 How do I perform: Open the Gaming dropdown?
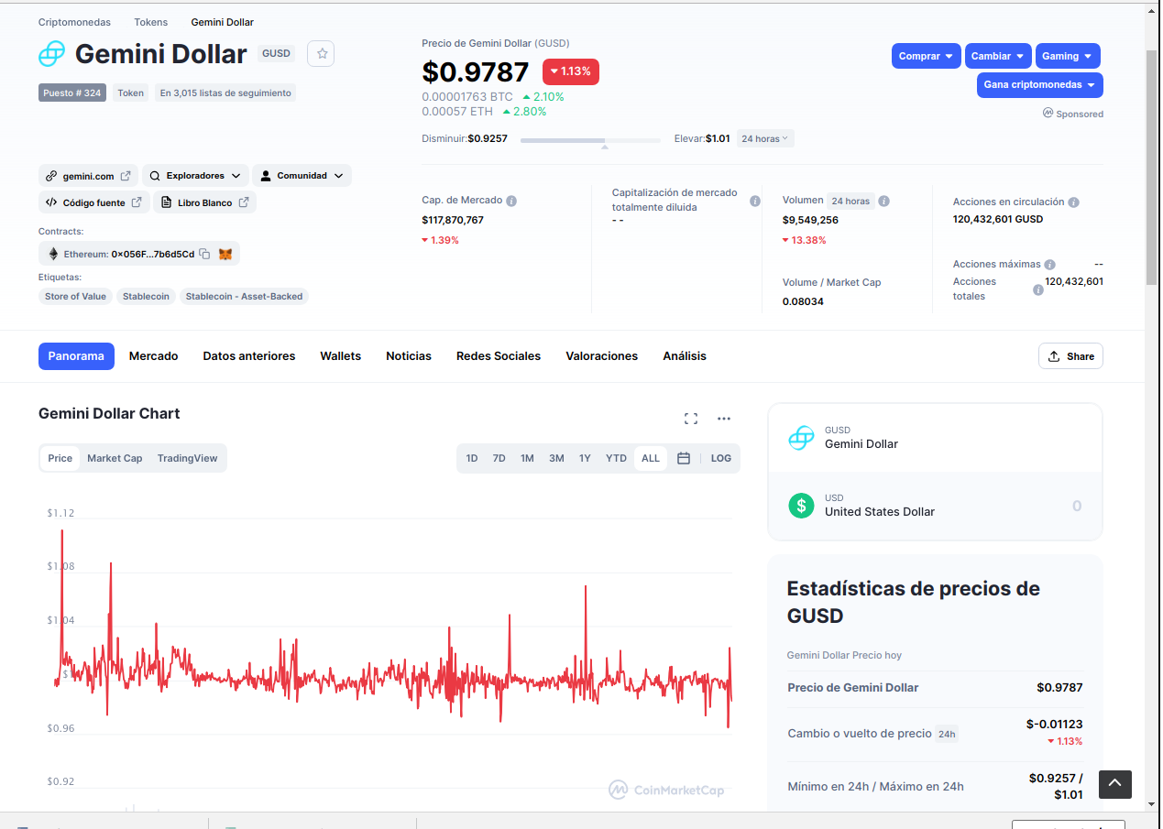[1068, 56]
